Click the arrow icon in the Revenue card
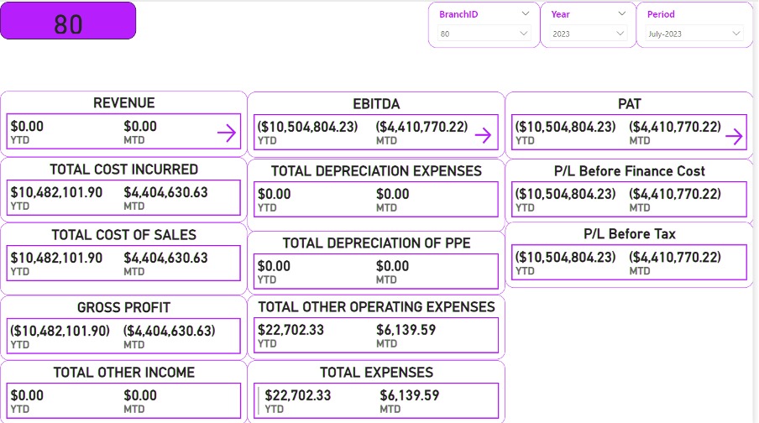Image resolution: width=759 pixels, height=423 pixels. [x=226, y=133]
